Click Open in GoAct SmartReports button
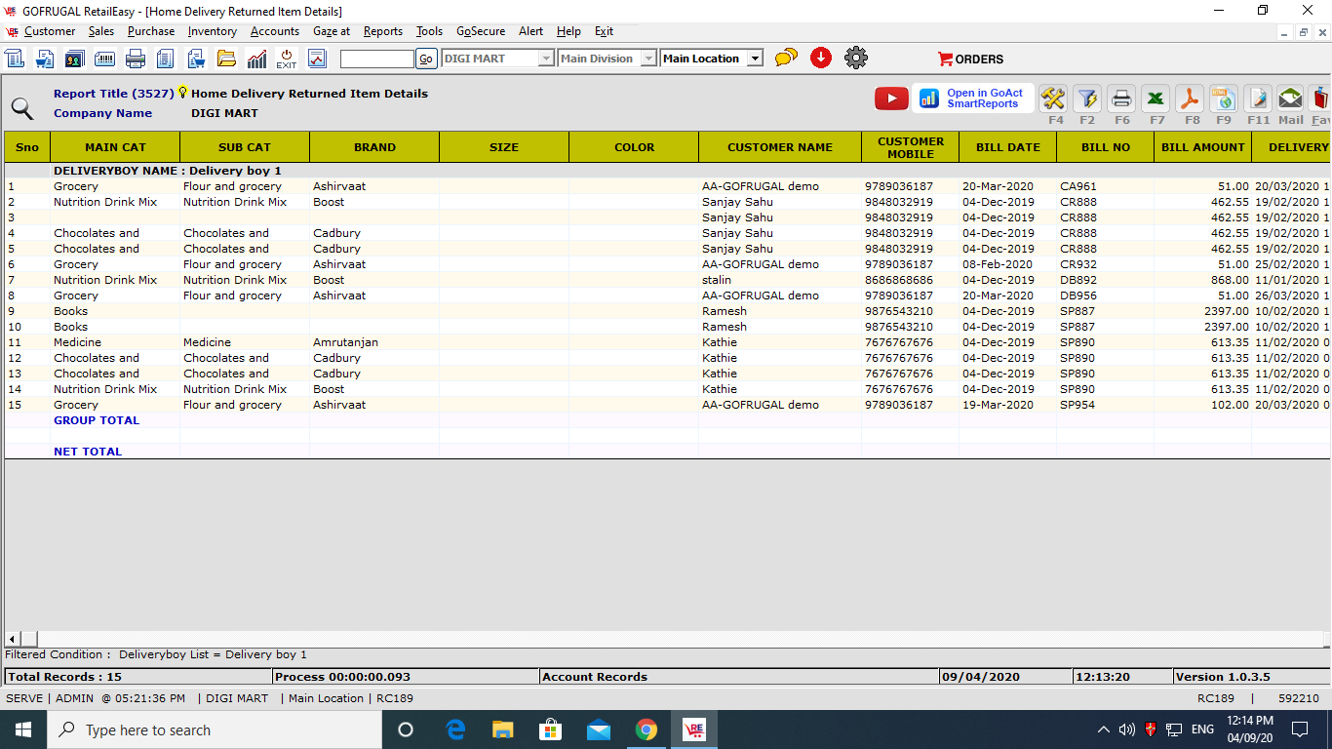Viewport: 1332px width, 749px height. click(973, 99)
